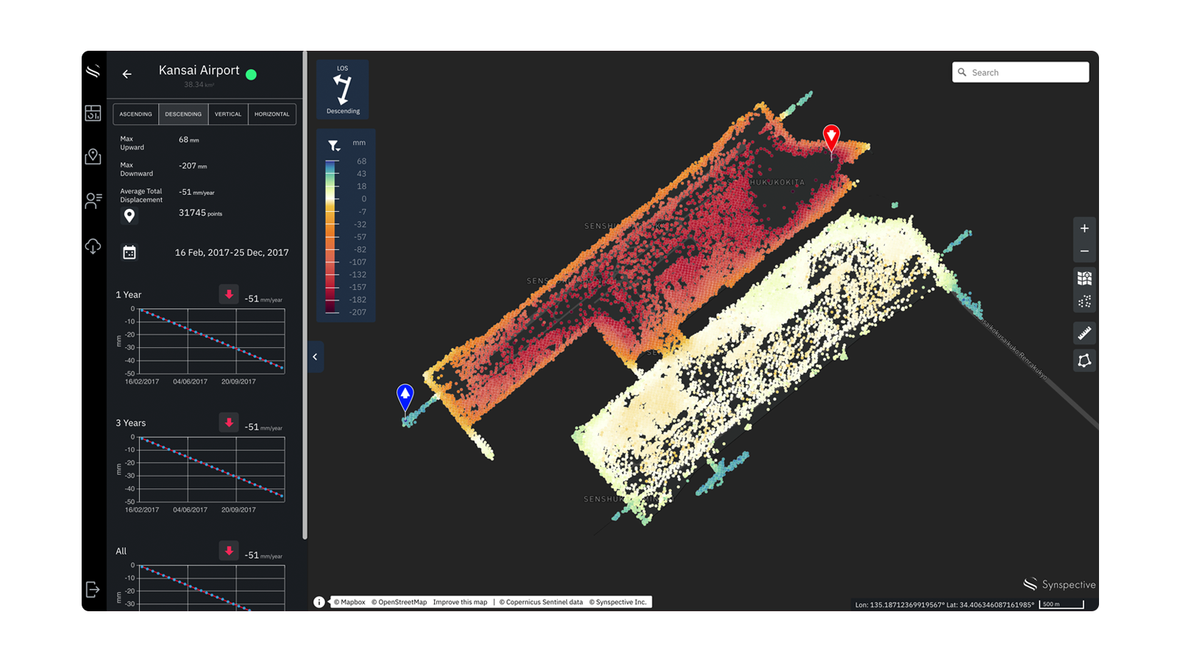The width and height of the screenshot is (1177, 662).
Task: Select the ruler measurement tool
Action: tap(1084, 332)
